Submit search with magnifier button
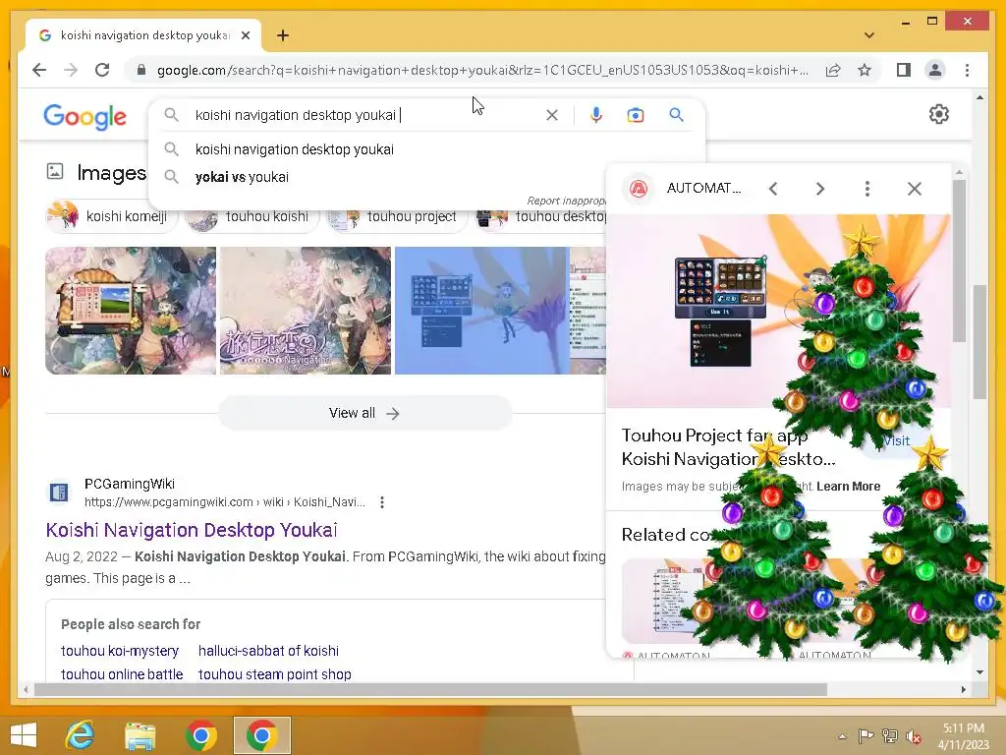The height and width of the screenshot is (755, 1006). [676, 115]
